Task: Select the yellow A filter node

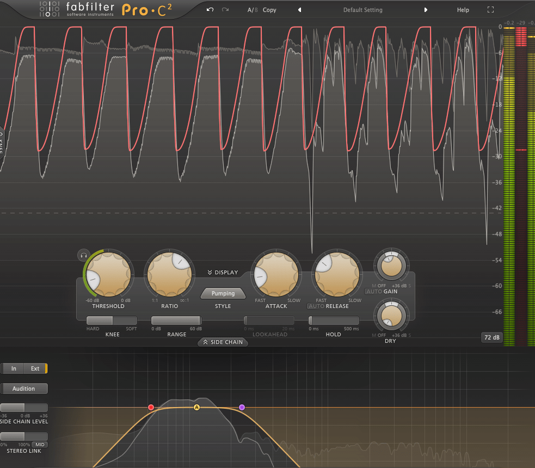Action: click(x=196, y=407)
